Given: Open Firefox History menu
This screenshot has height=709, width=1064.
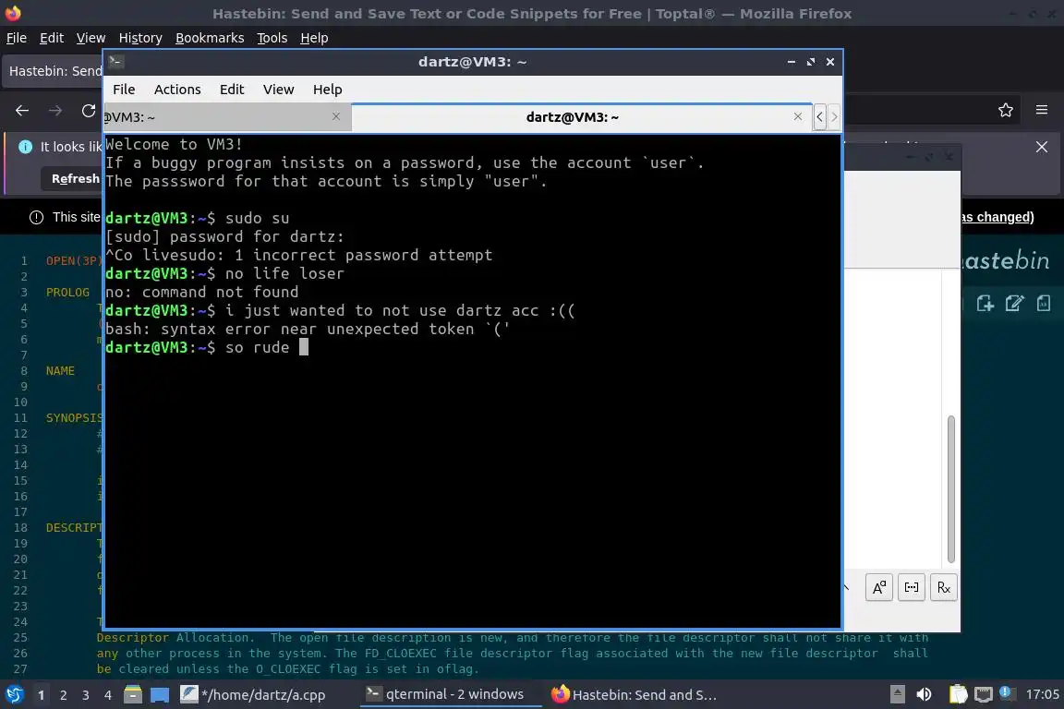Looking at the screenshot, I should [140, 38].
